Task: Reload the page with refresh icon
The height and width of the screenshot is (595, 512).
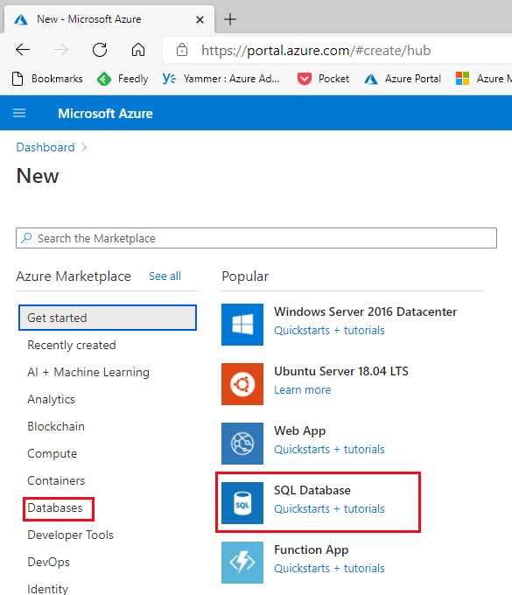Action: pos(100,50)
